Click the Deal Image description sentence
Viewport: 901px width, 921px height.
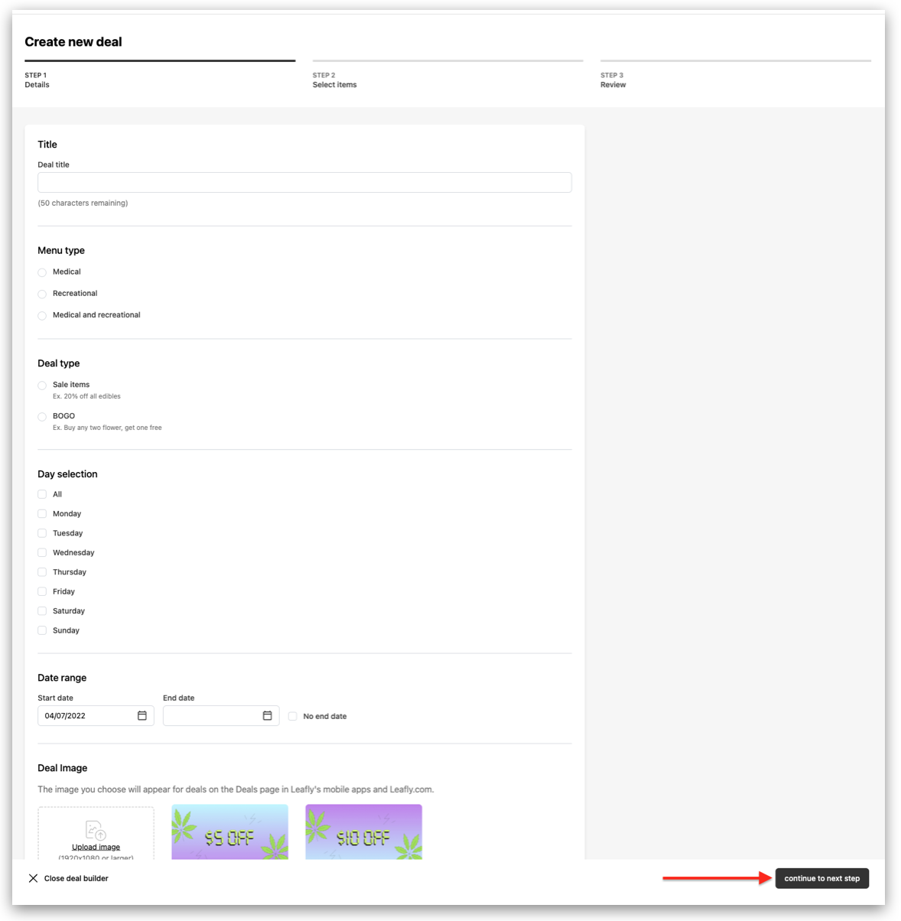click(x=236, y=789)
